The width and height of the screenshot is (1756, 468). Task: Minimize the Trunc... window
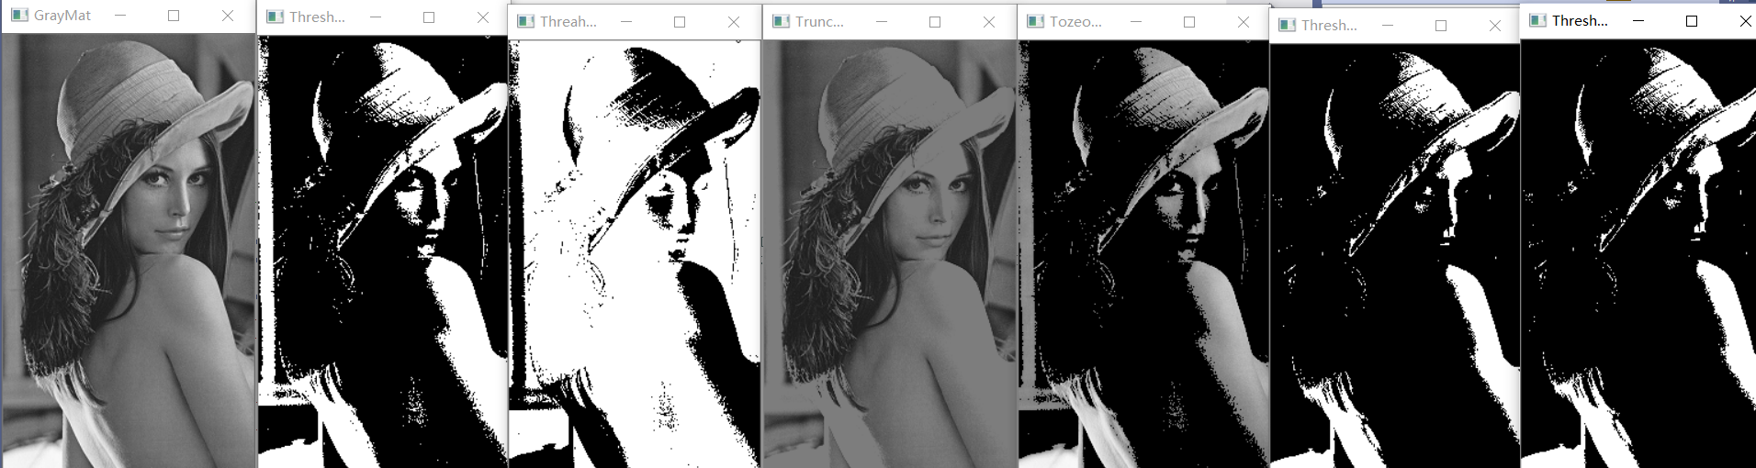coord(882,21)
